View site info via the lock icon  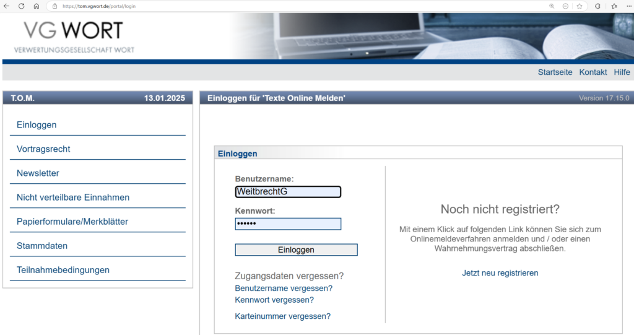click(x=54, y=6)
